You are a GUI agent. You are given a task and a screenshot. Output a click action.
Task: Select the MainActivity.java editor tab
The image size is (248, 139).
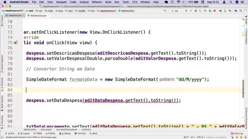[x=38, y=15]
